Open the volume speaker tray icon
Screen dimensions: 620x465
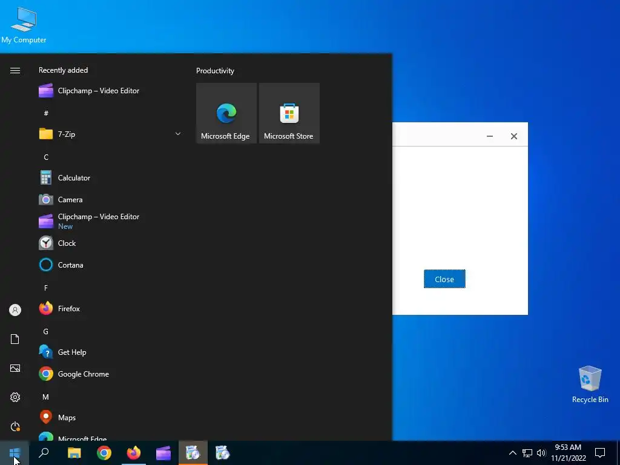[x=541, y=453]
